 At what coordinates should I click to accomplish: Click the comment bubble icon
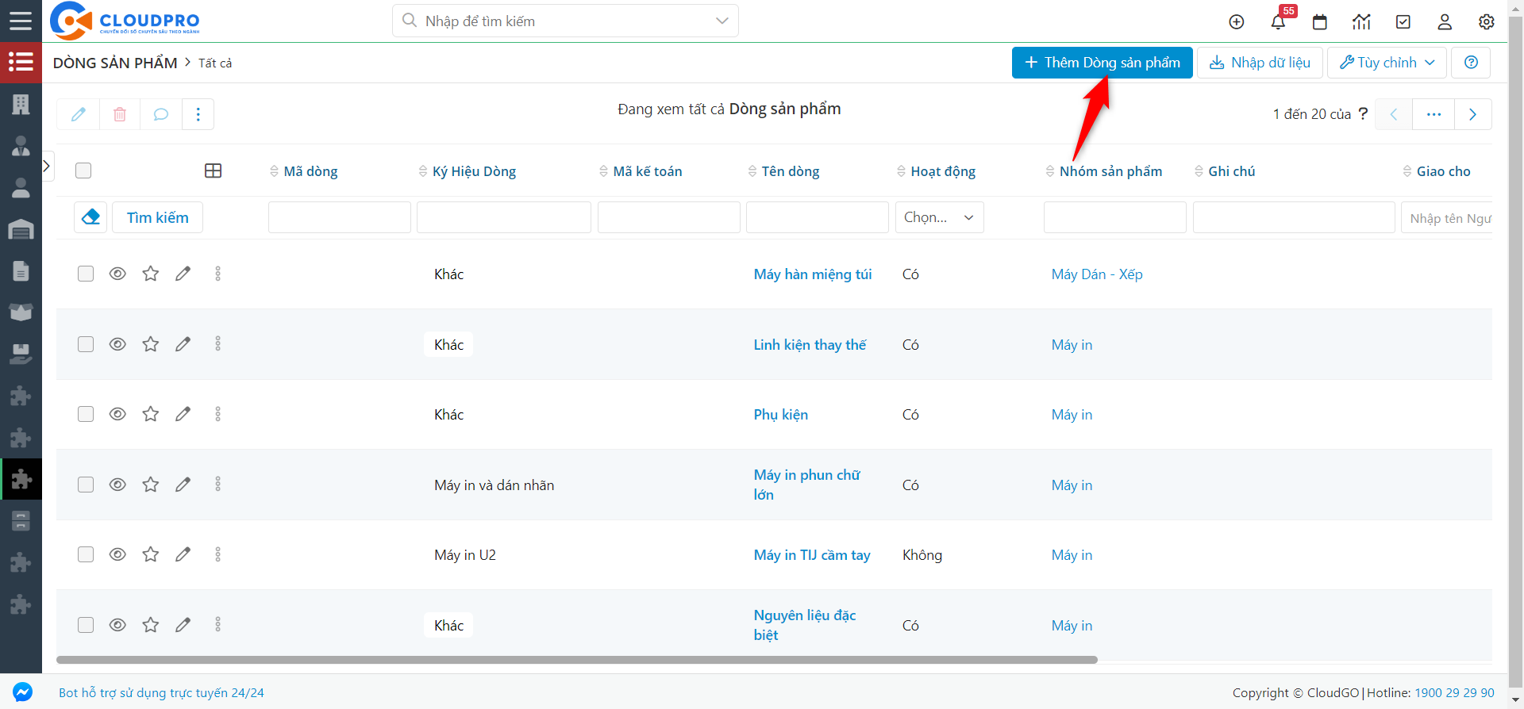161,114
